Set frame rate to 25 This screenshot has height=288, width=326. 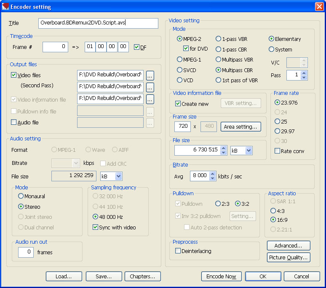277,121
